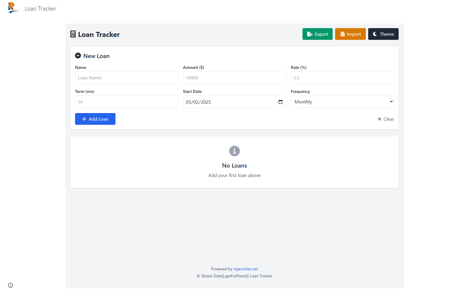
Task: Click the Name field label
Action: pyautogui.click(x=81, y=67)
